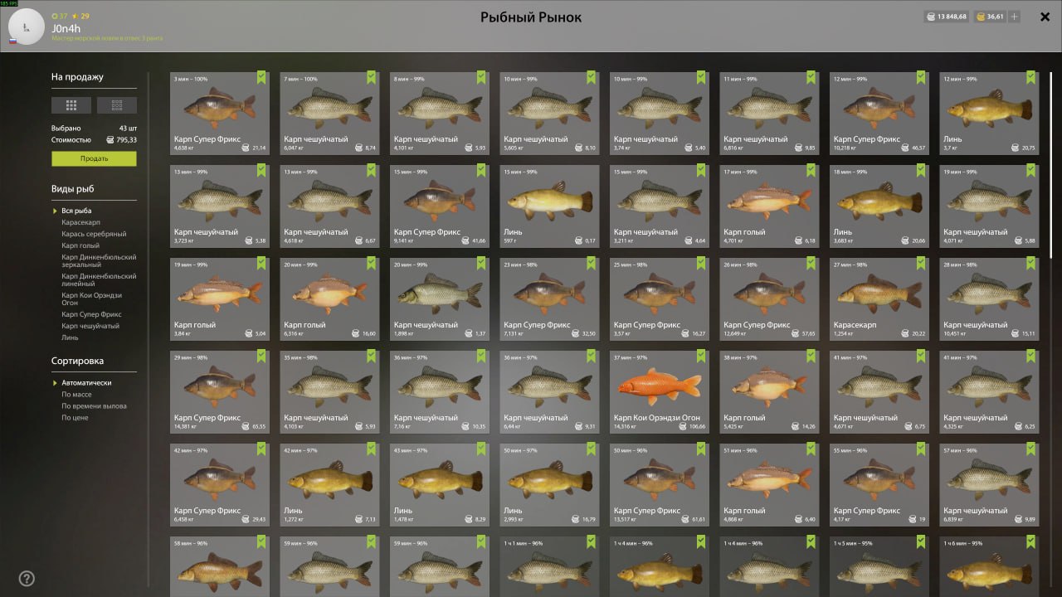
Task: Open the help question mark icon
Action: pyautogui.click(x=27, y=579)
